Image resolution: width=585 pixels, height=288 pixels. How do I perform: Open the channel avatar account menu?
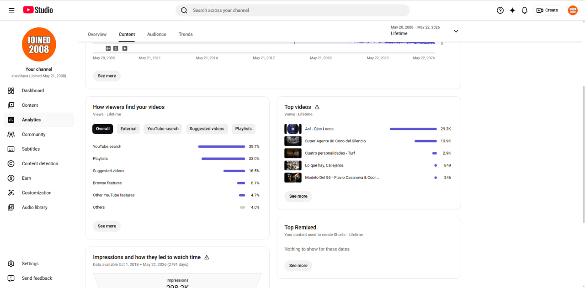click(x=573, y=10)
